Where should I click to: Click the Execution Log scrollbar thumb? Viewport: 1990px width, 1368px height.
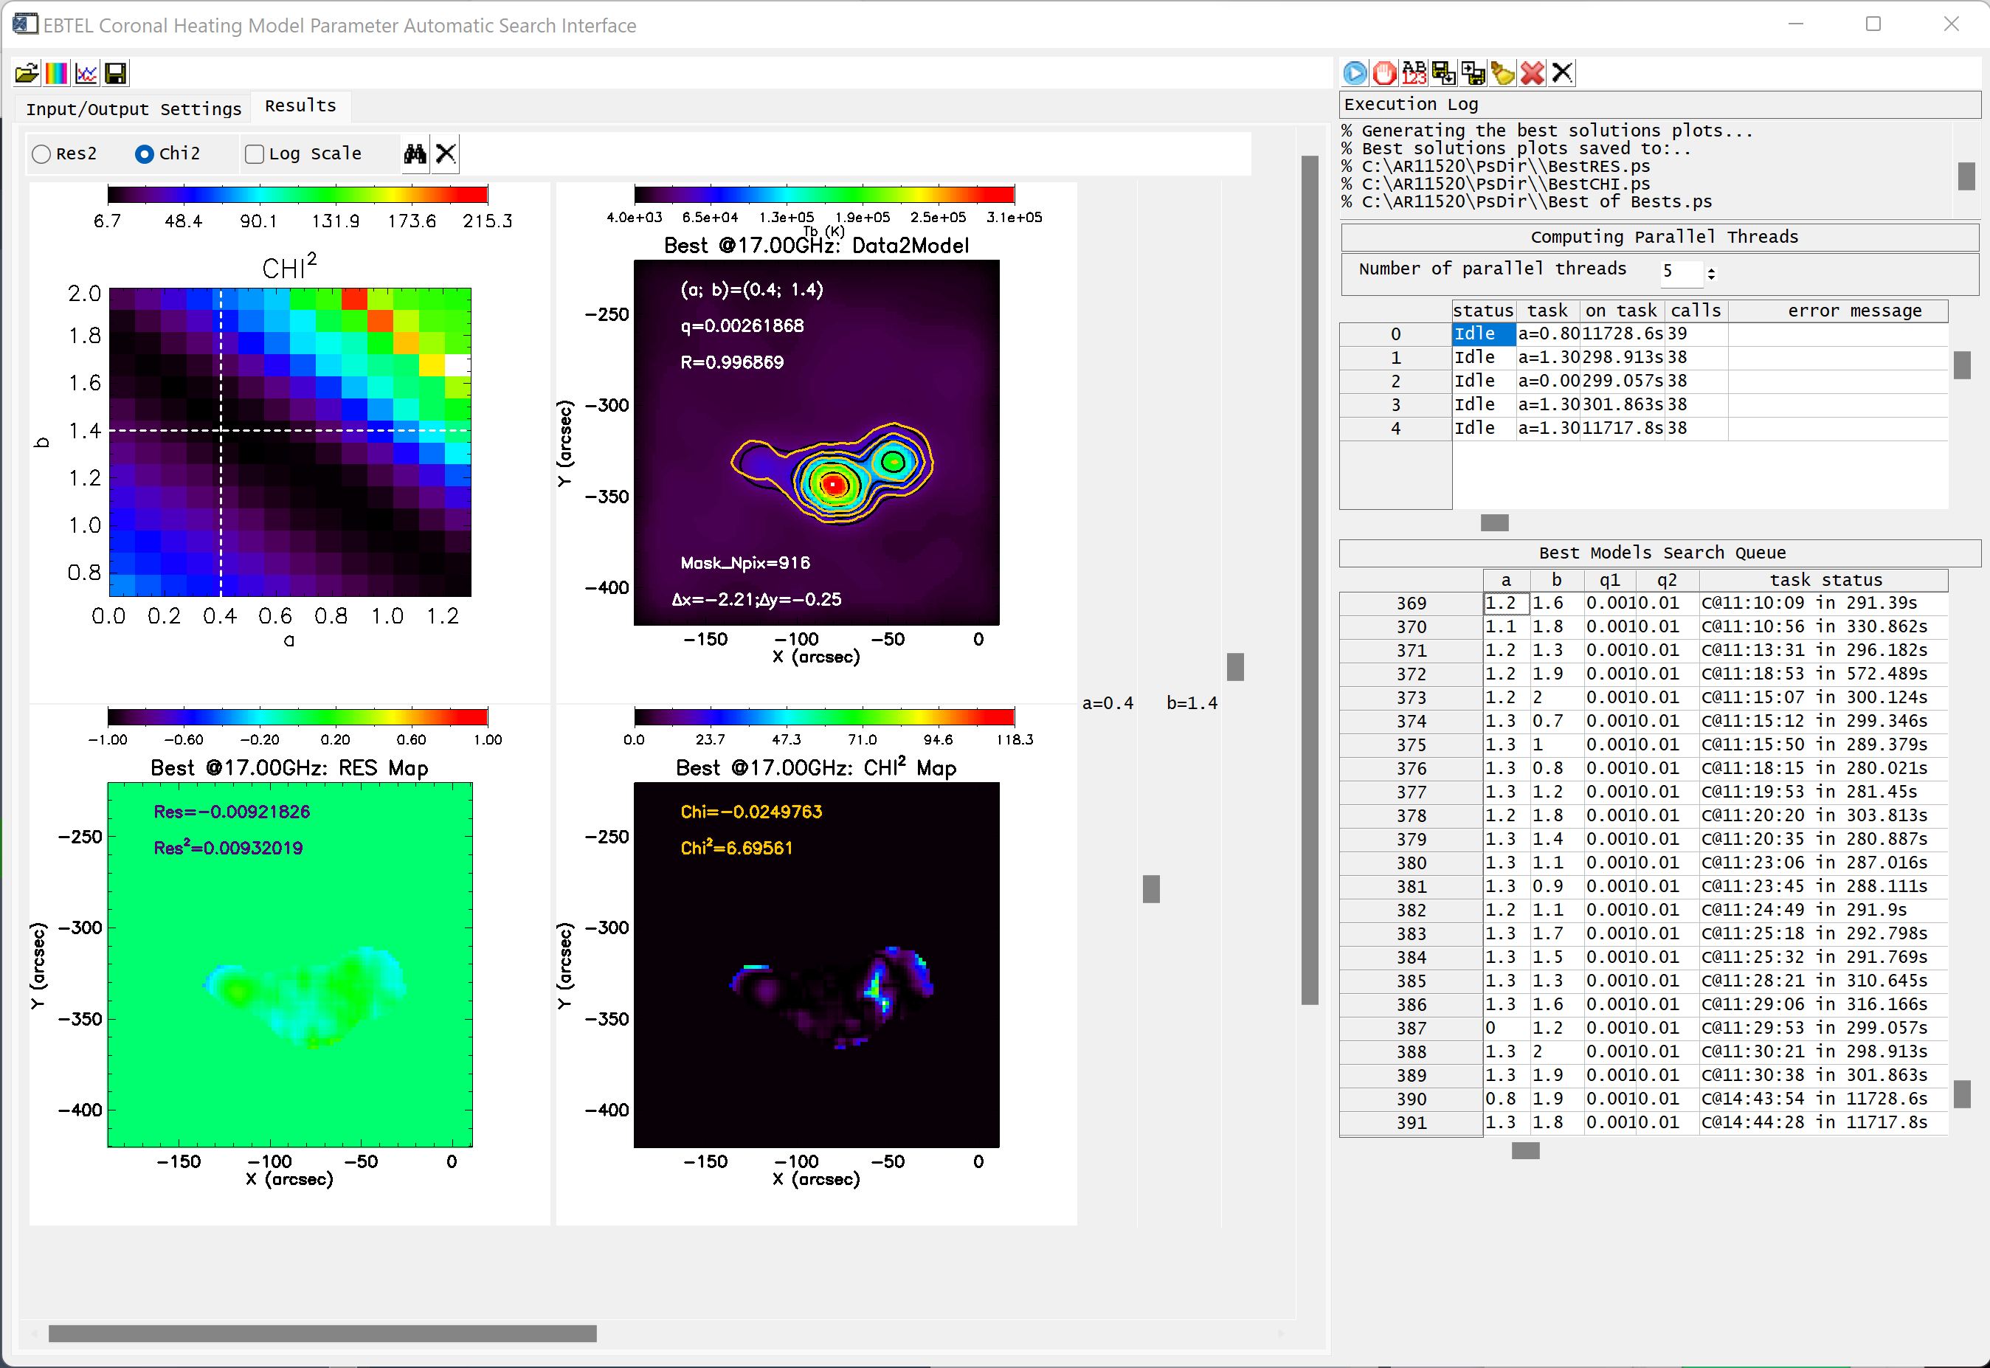(1967, 176)
